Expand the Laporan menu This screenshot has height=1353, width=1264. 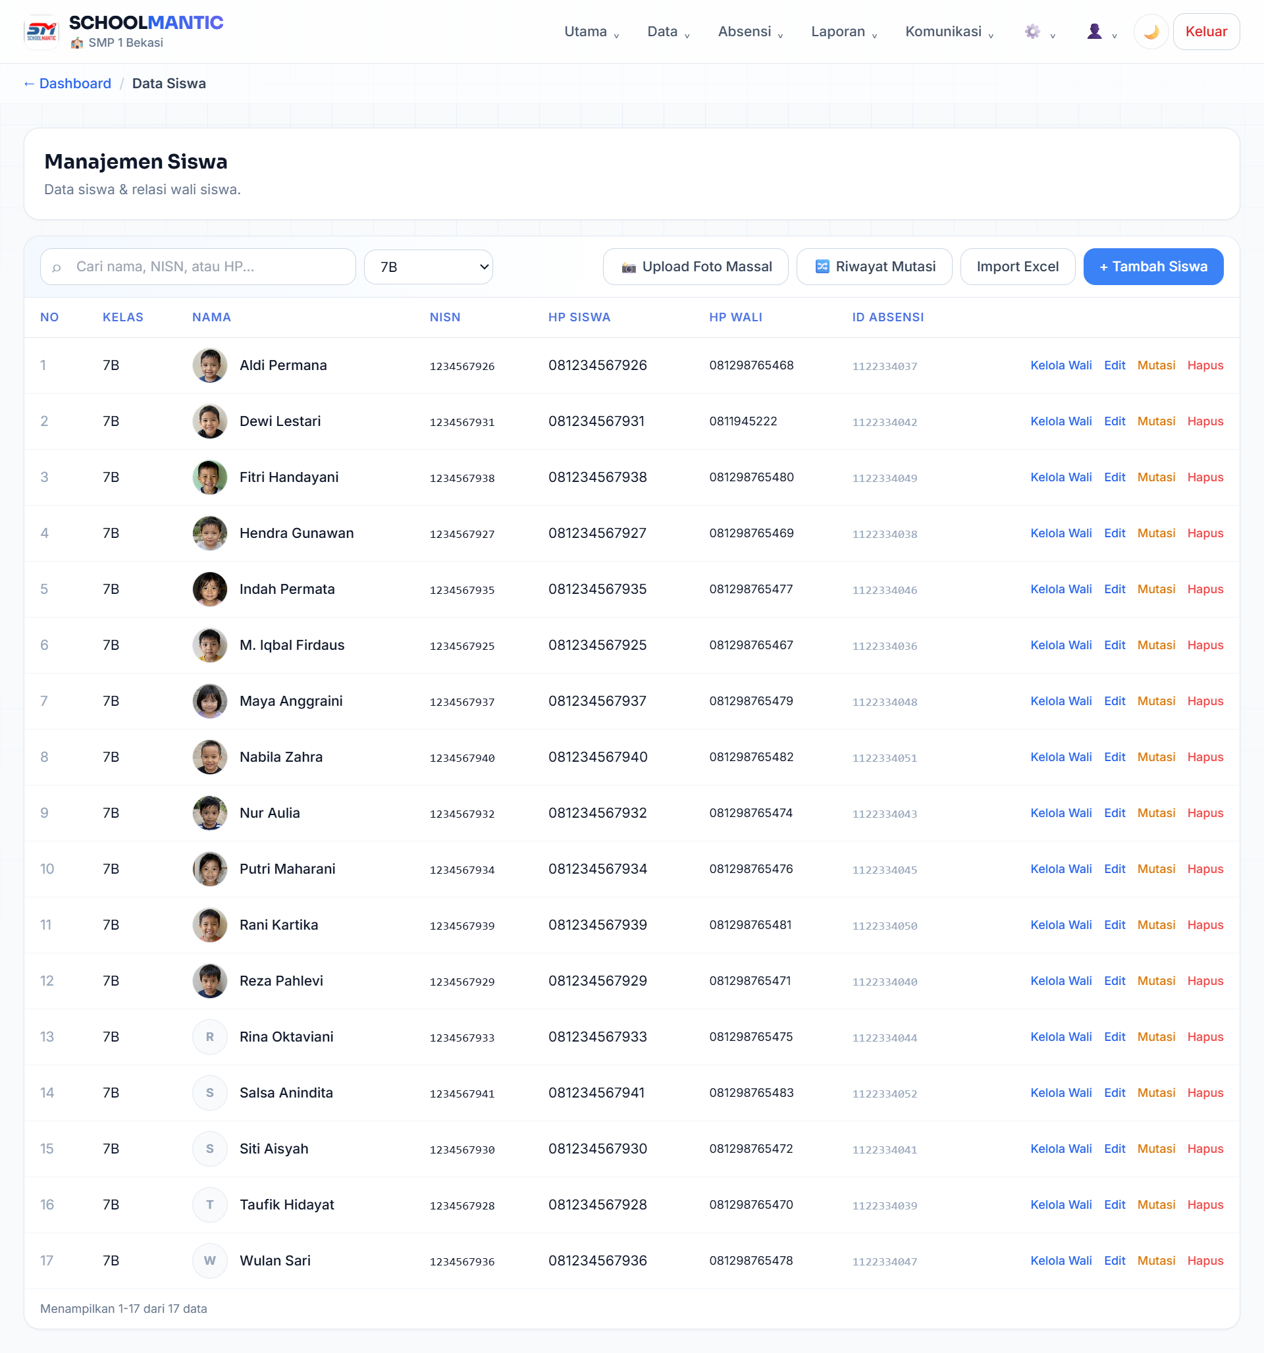tap(844, 32)
